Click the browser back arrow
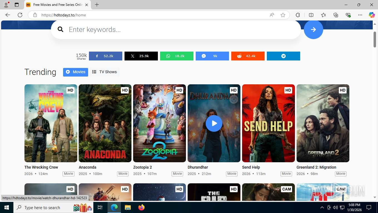Screen dimensions: 378x213 click(8, 15)
